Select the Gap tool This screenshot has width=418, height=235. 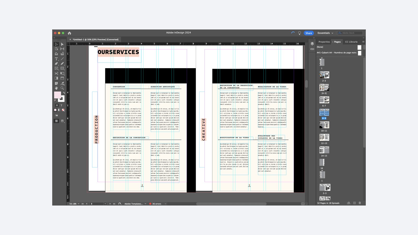(x=62, y=49)
